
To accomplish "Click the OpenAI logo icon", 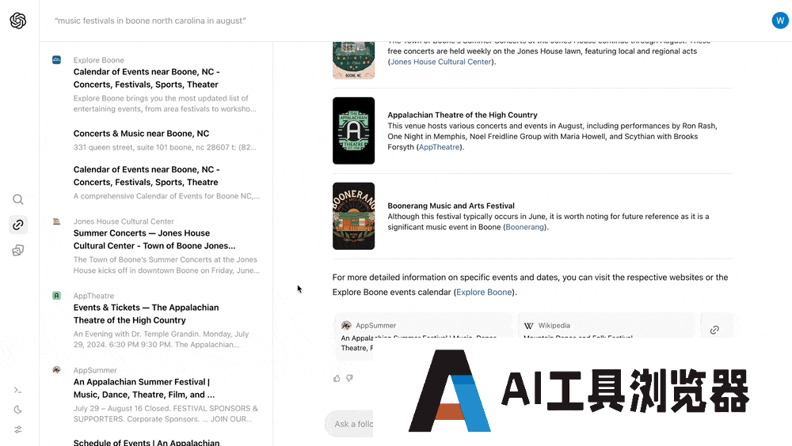I will (18, 21).
